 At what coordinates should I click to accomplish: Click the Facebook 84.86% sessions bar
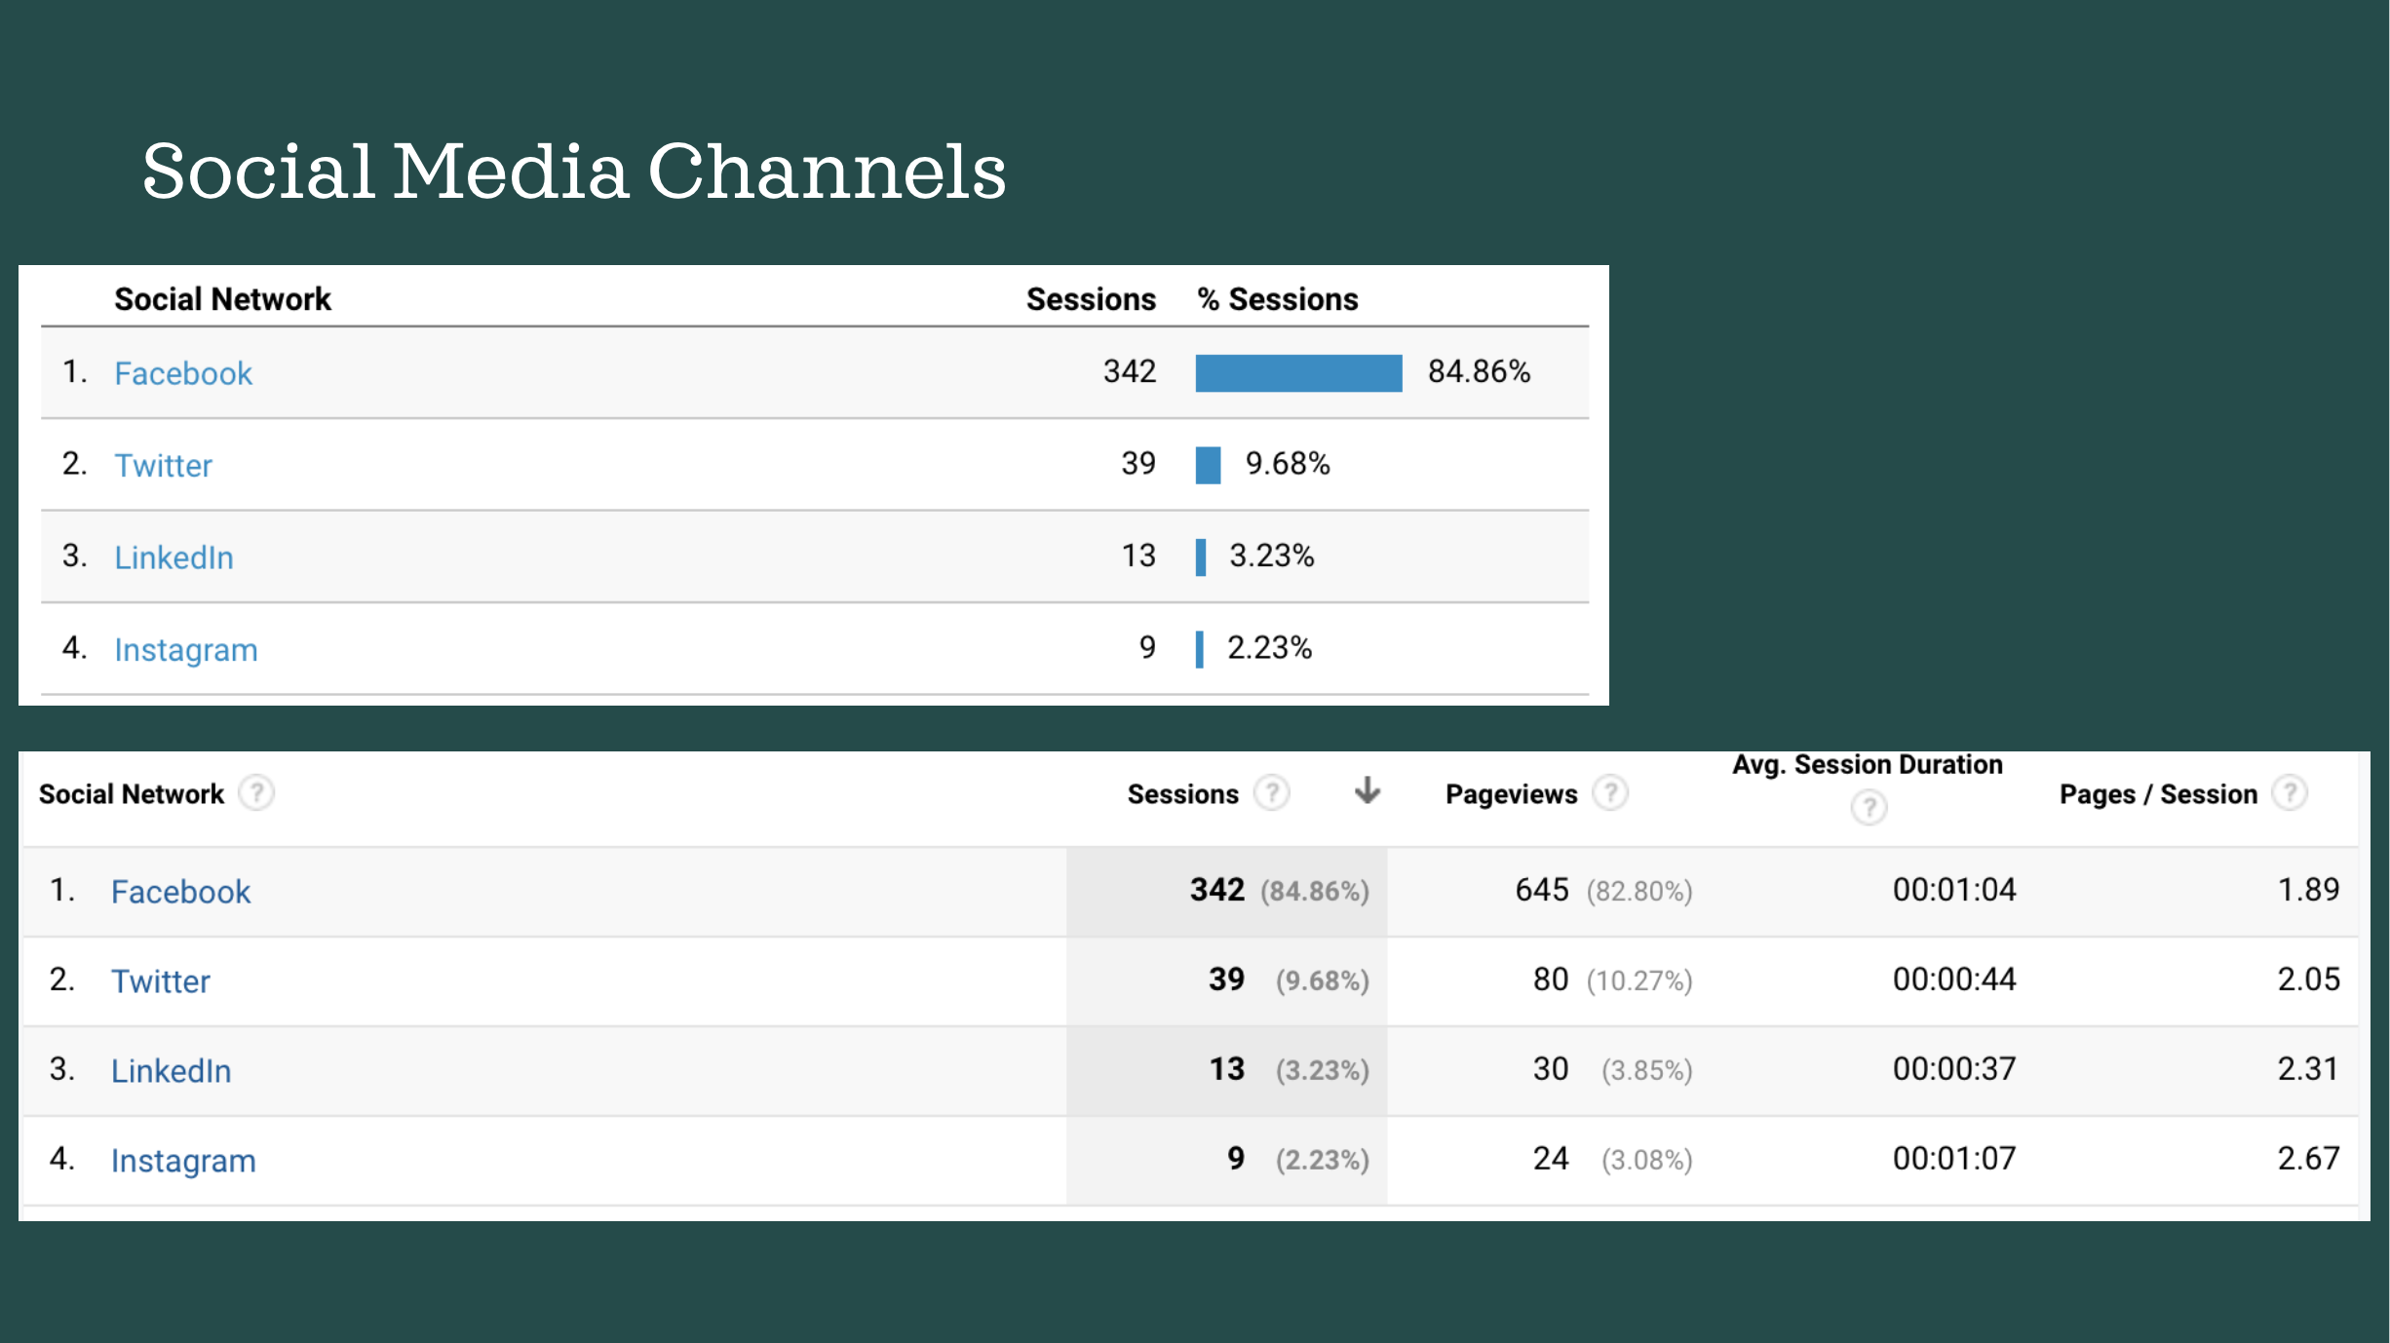(x=1298, y=373)
